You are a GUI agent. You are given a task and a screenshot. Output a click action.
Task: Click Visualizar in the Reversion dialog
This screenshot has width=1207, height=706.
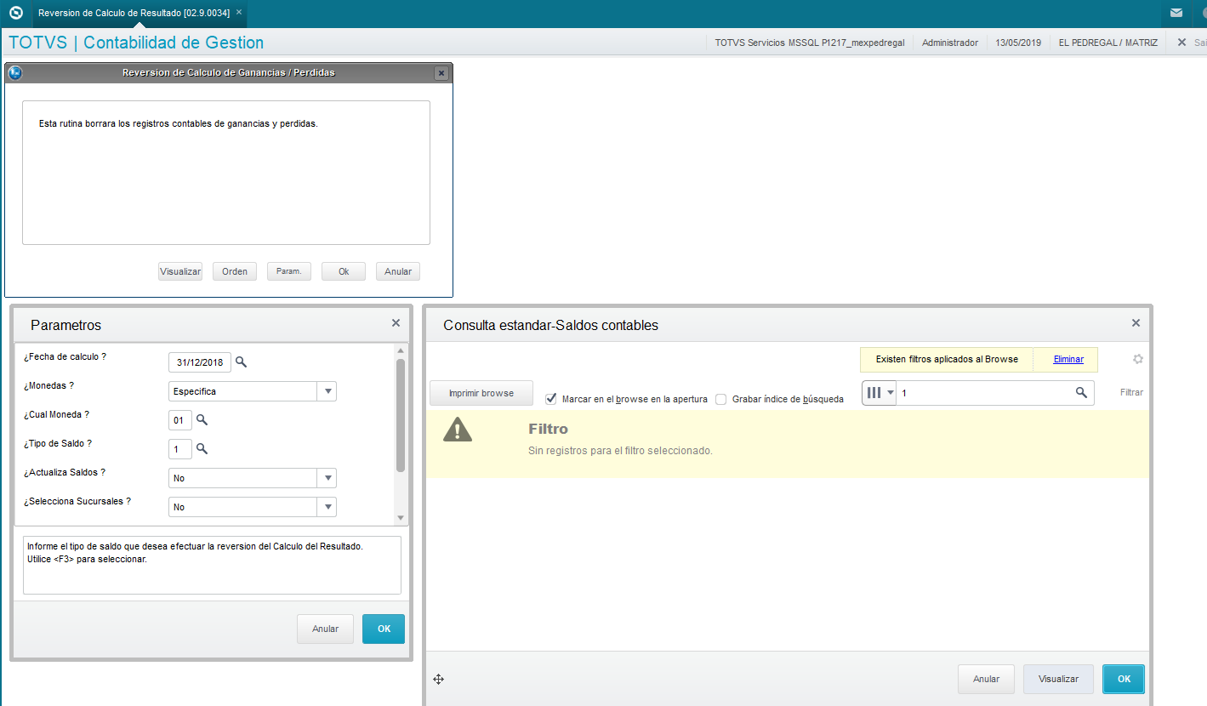[180, 271]
